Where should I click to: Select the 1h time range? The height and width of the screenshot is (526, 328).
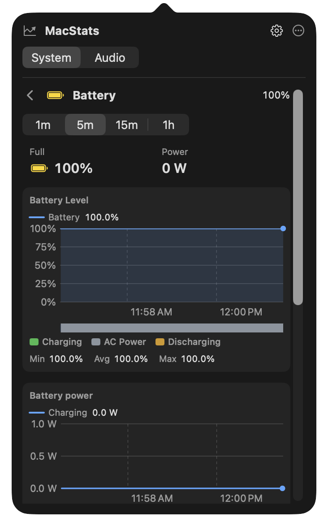point(168,125)
